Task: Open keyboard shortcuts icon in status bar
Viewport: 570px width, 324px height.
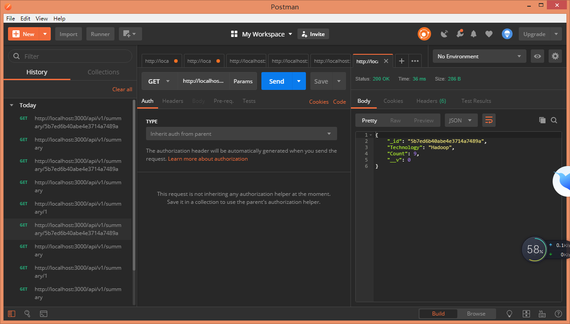Action: pyautogui.click(x=542, y=313)
